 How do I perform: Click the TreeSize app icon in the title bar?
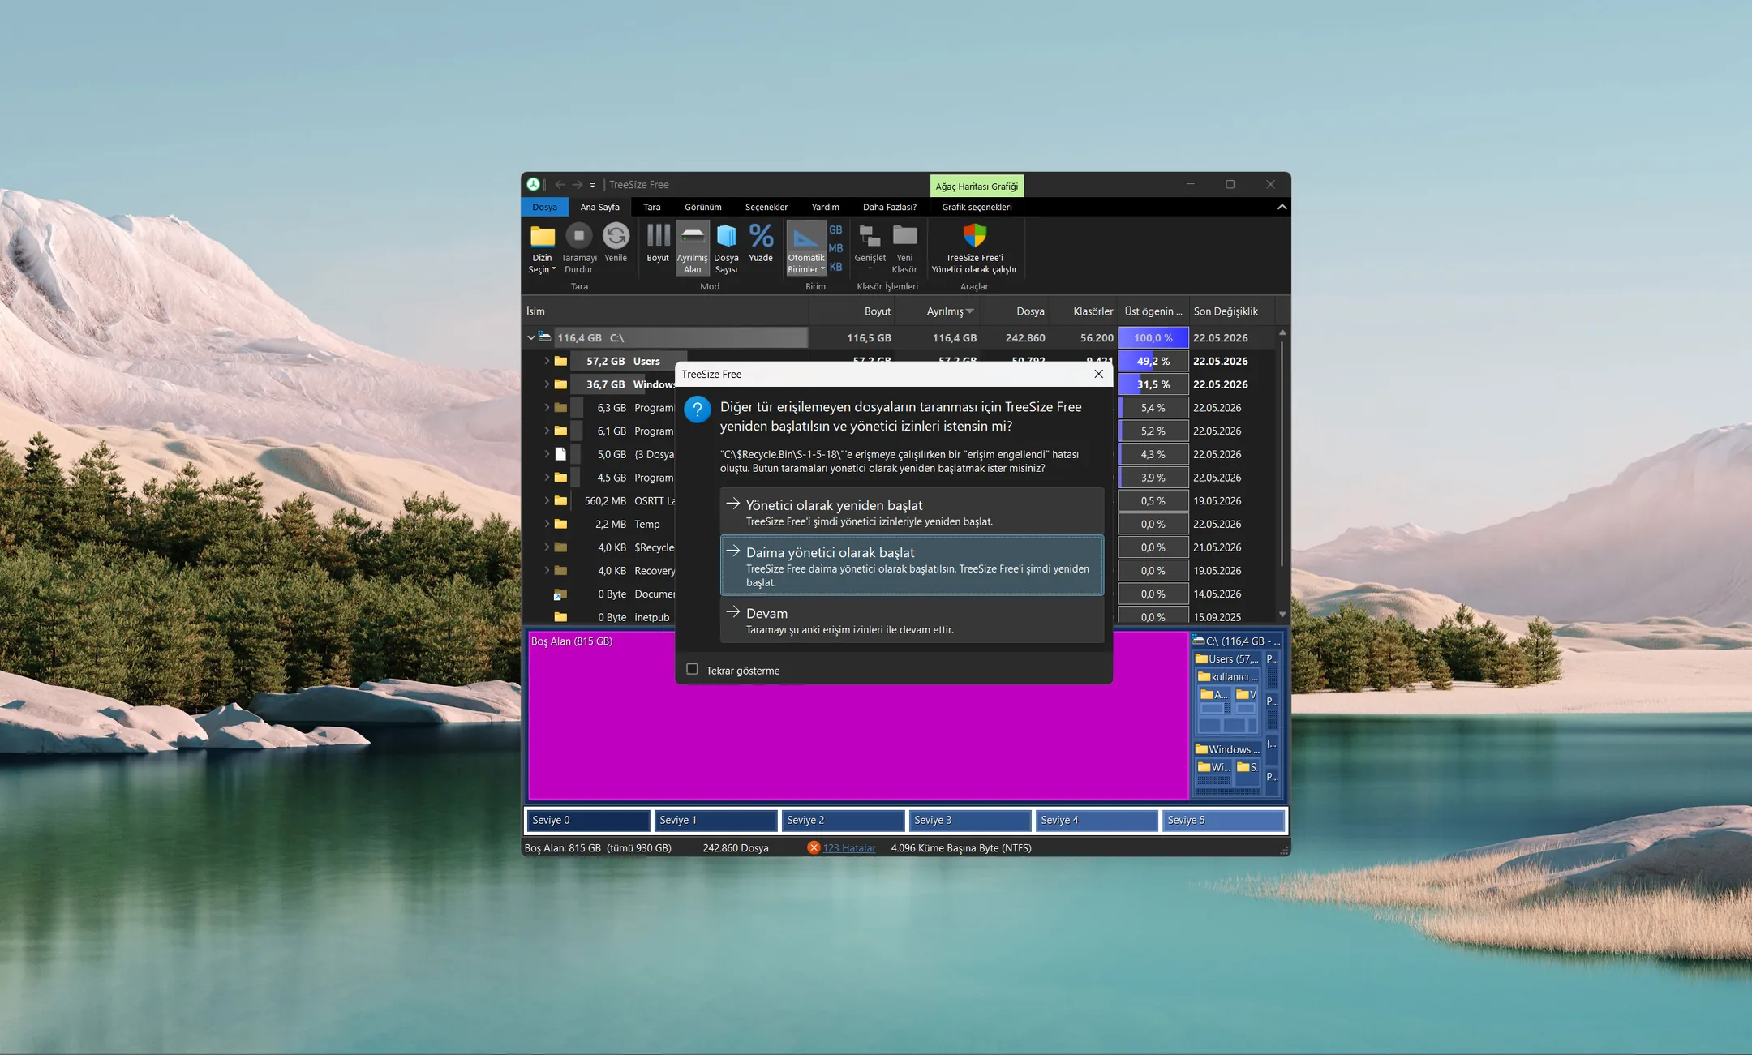tap(533, 184)
